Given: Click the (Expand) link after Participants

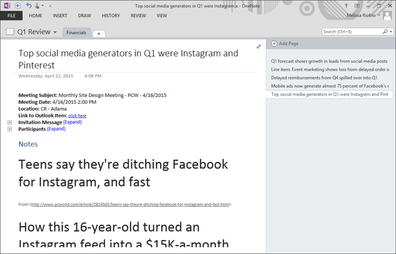Looking at the screenshot, I should pos(56,129).
